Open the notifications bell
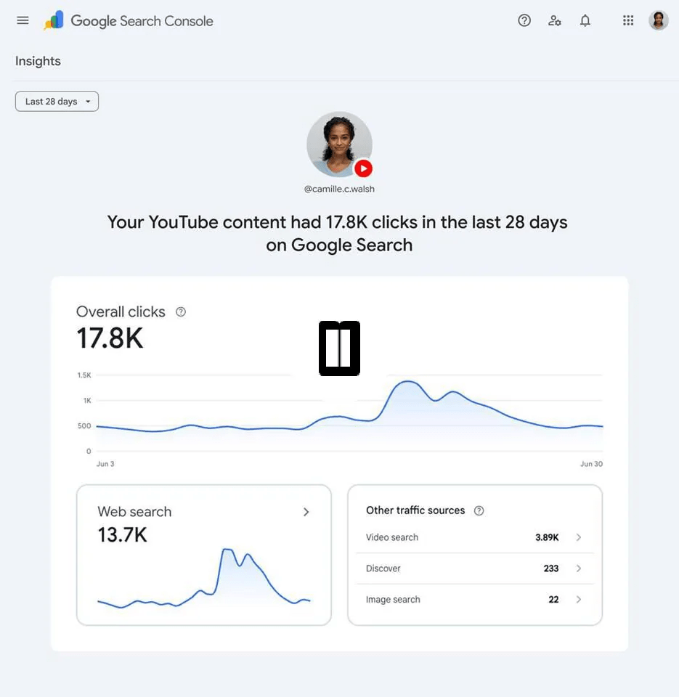This screenshot has height=697, width=679. (x=585, y=20)
